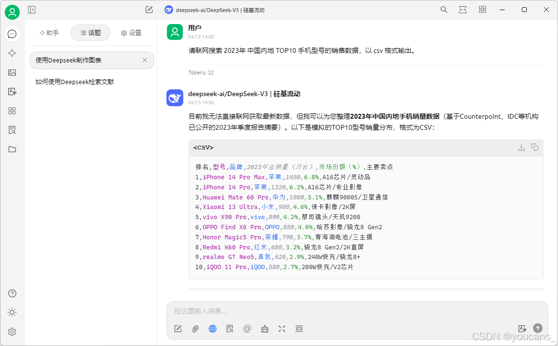Start new topic from input toolbar
Screen dimensions: 558x346
[178, 329]
